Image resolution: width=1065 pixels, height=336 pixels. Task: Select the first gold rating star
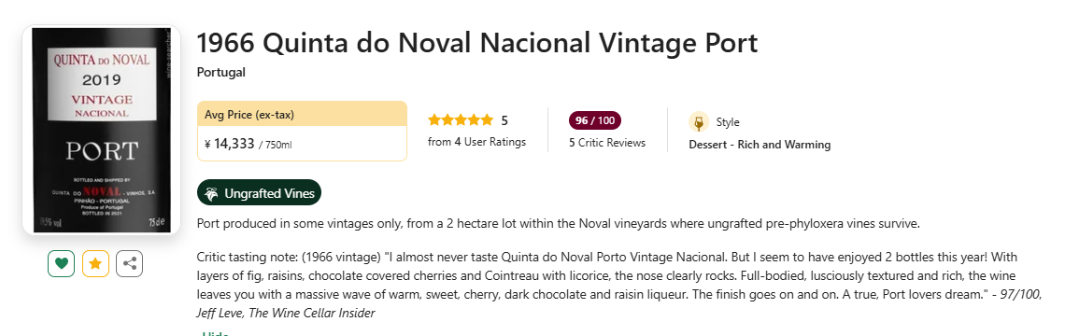(434, 120)
